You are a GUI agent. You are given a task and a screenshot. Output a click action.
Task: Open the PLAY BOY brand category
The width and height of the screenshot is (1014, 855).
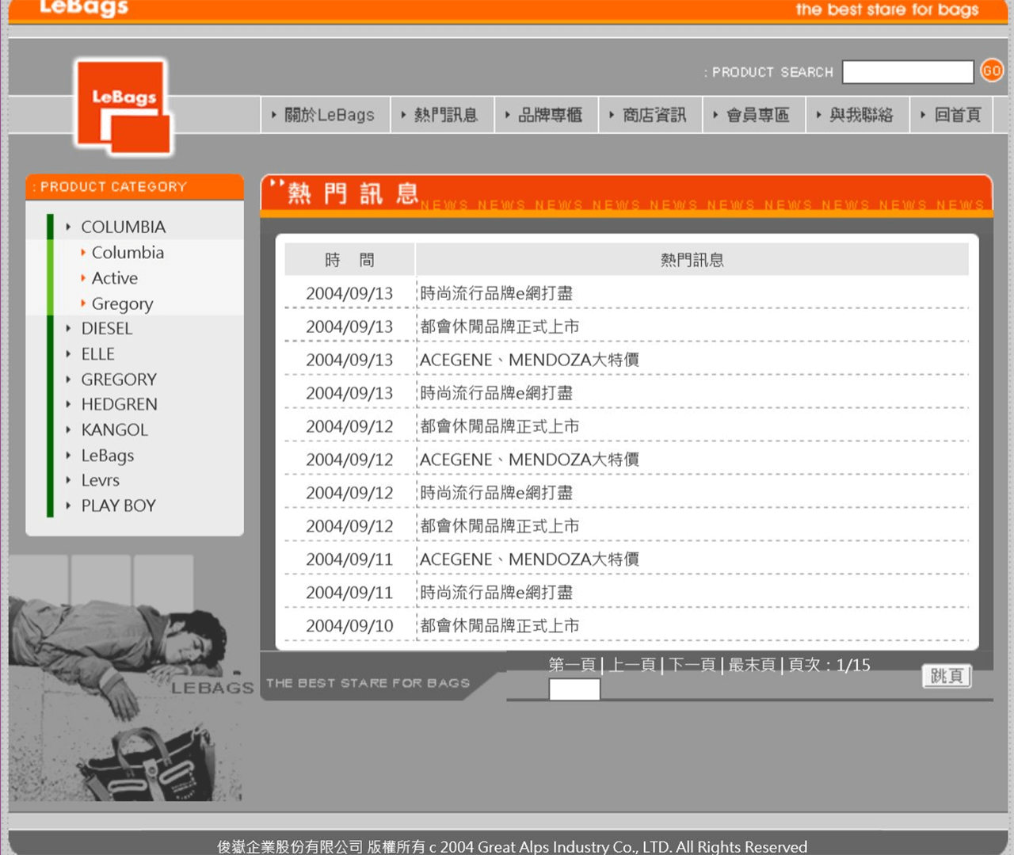point(119,506)
